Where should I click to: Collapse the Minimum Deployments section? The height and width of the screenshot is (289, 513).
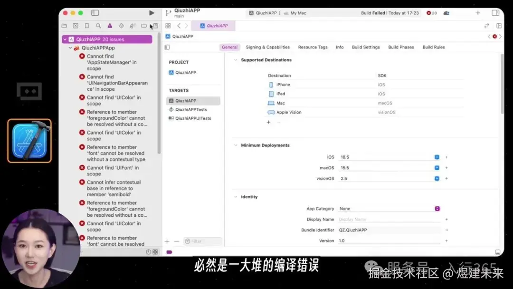[x=236, y=145]
